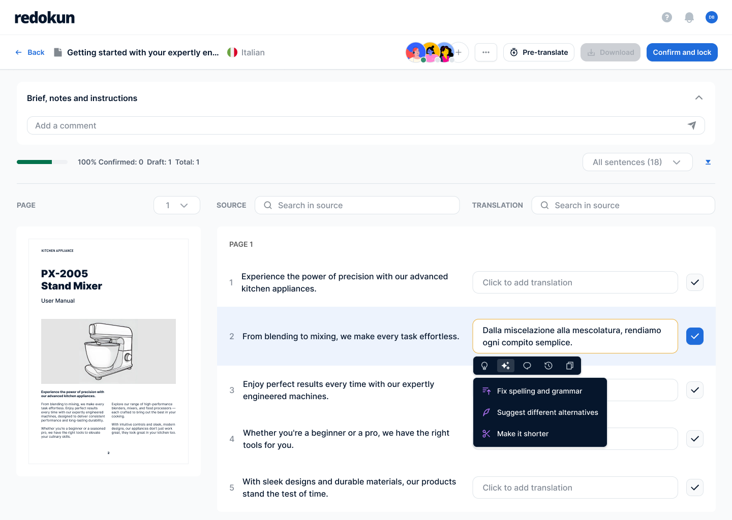This screenshot has height=520, width=732.
Task: Copy source text using the copy icon
Action: (569, 366)
